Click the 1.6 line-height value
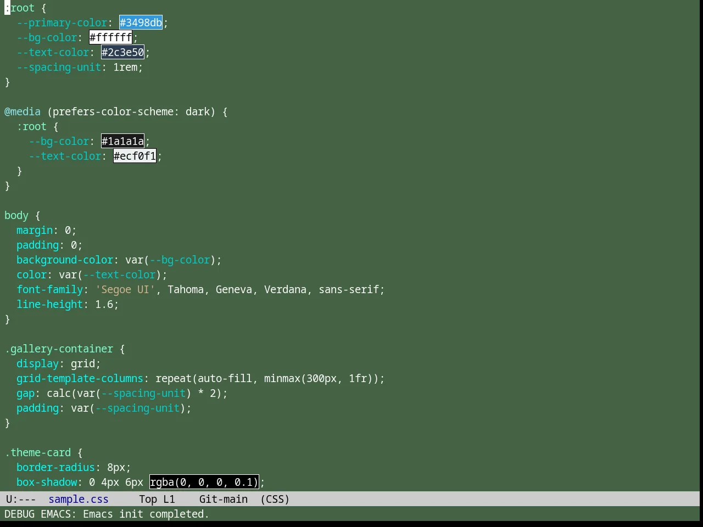 (x=104, y=304)
